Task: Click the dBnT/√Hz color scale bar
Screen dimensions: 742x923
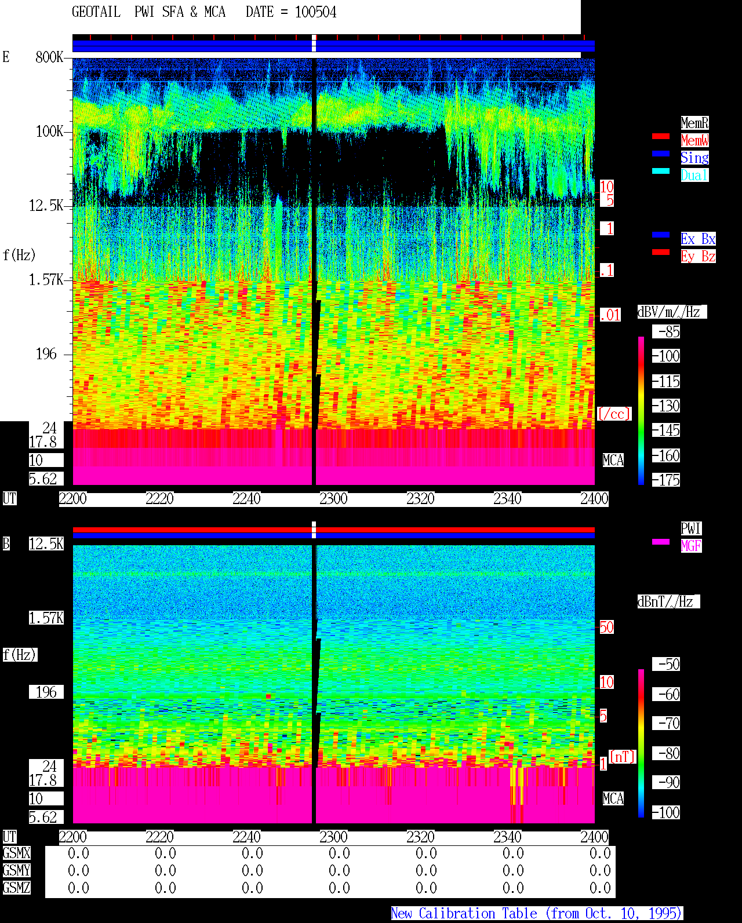Action: pos(641,743)
